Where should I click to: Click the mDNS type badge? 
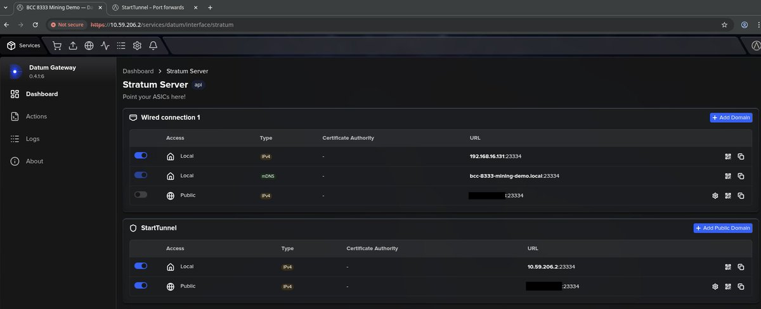(267, 176)
